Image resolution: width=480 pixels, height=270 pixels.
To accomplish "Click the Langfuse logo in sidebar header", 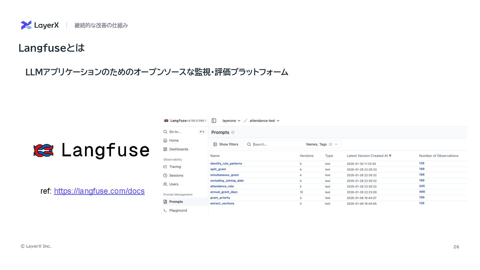I will pos(166,121).
